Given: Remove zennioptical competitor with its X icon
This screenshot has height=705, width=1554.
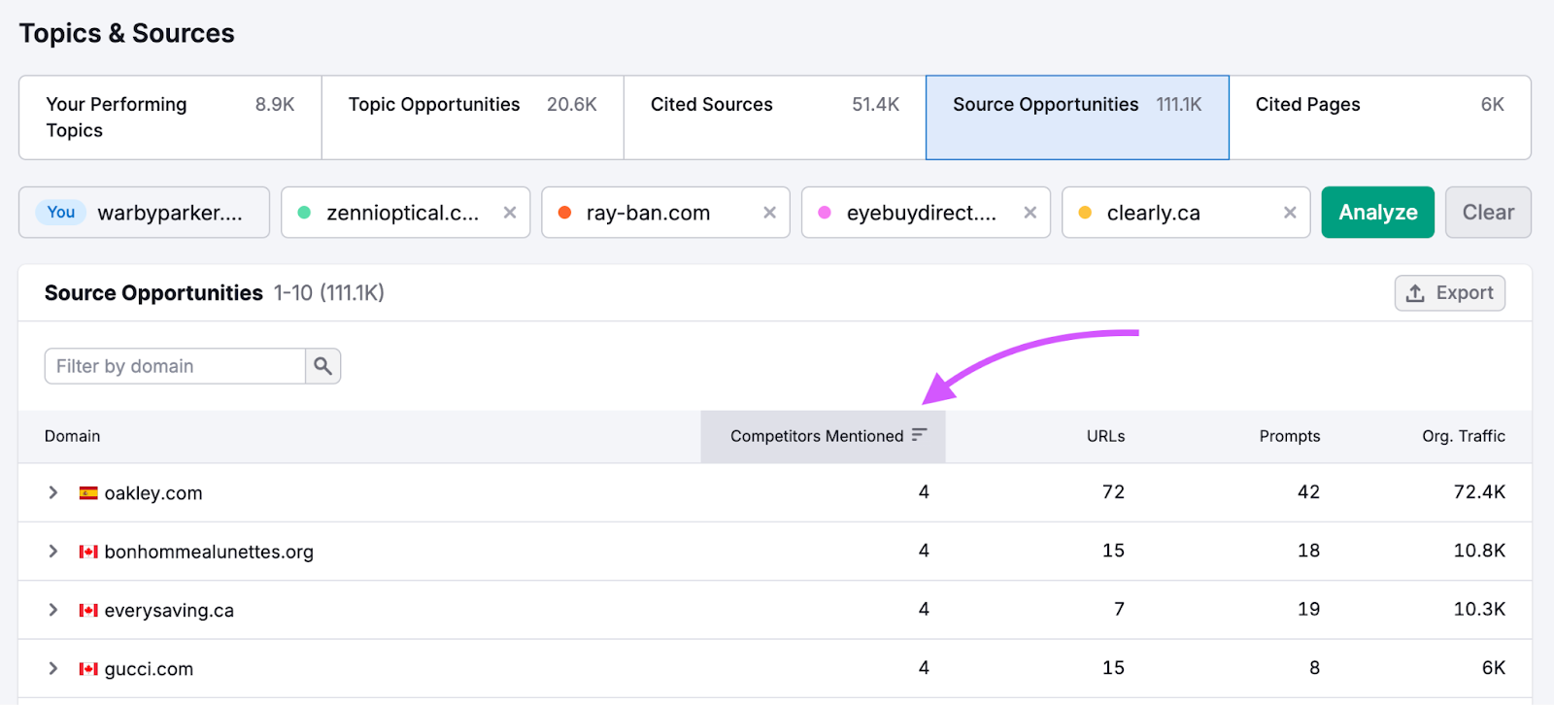Looking at the screenshot, I should pos(509,213).
